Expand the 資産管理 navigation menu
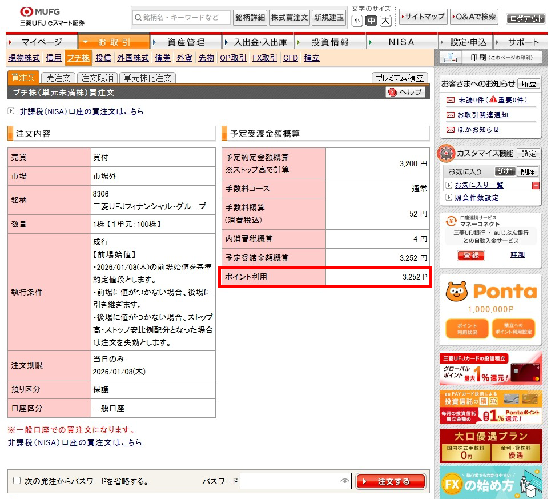Screen dimensions: 555x499 186,42
